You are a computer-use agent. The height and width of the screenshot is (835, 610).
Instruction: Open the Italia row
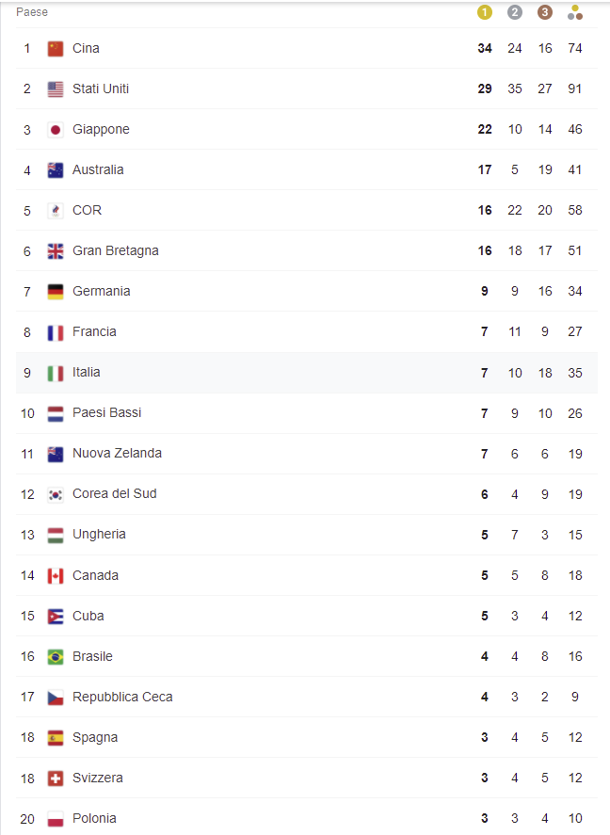[307, 373]
